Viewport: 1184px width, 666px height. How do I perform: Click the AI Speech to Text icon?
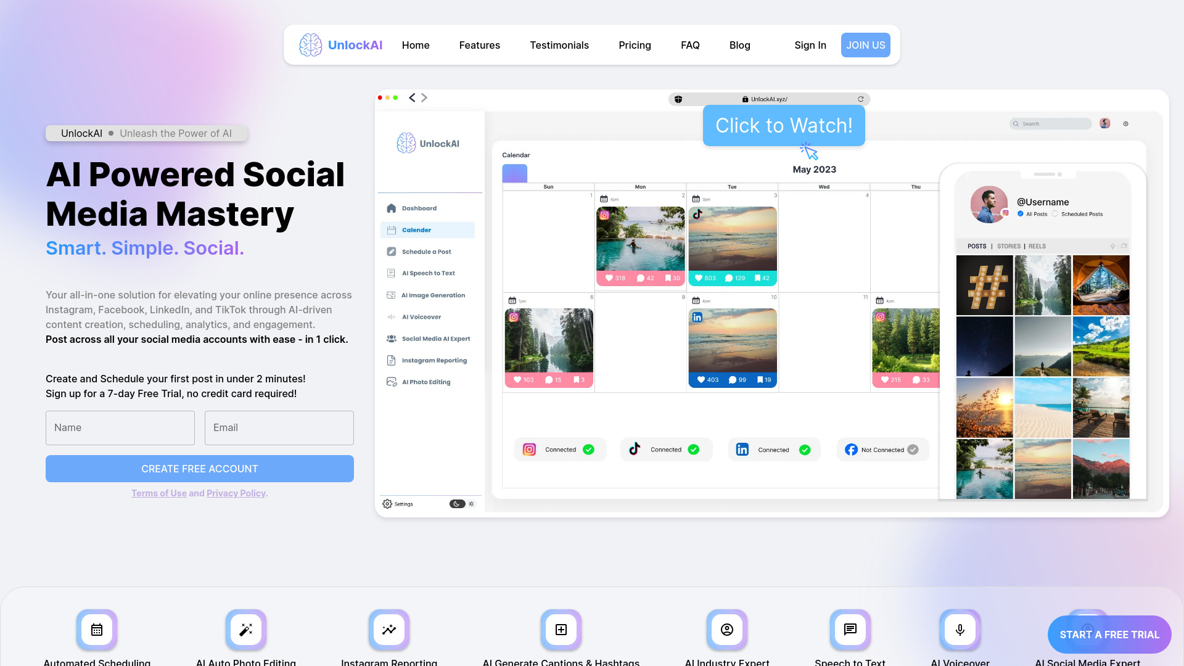coord(390,273)
